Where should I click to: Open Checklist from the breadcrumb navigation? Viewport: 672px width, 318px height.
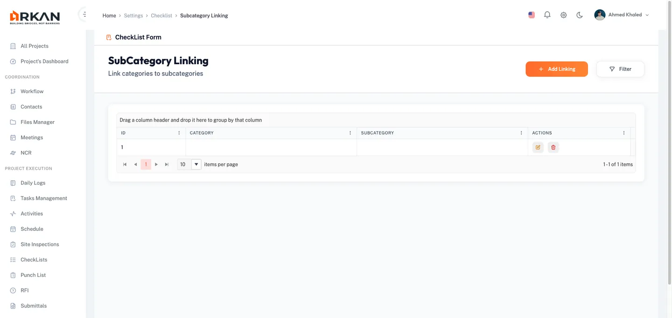(x=161, y=15)
